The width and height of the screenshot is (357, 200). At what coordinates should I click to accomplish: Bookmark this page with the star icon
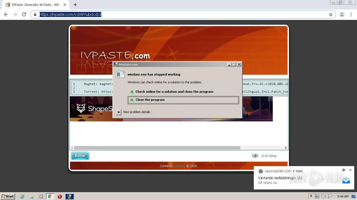click(x=331, y=14)
